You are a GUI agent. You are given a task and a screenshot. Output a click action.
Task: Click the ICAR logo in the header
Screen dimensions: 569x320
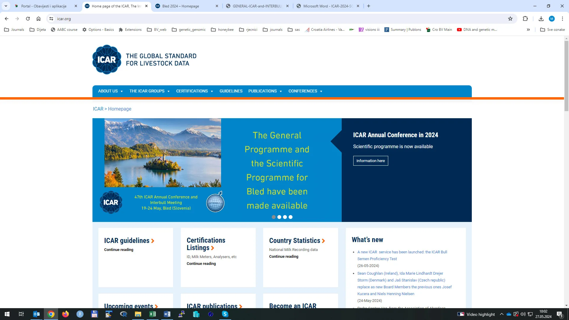[107, 60]
